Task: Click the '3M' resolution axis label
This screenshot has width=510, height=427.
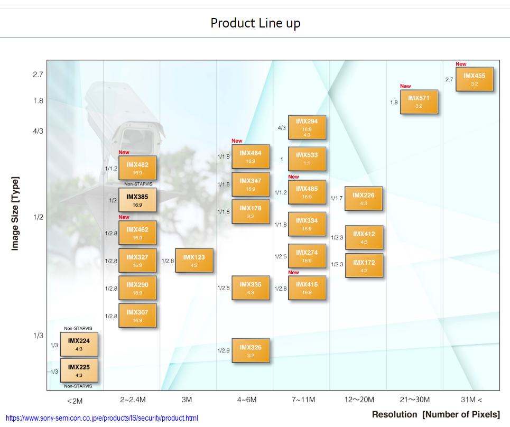Action: point(187,400)
